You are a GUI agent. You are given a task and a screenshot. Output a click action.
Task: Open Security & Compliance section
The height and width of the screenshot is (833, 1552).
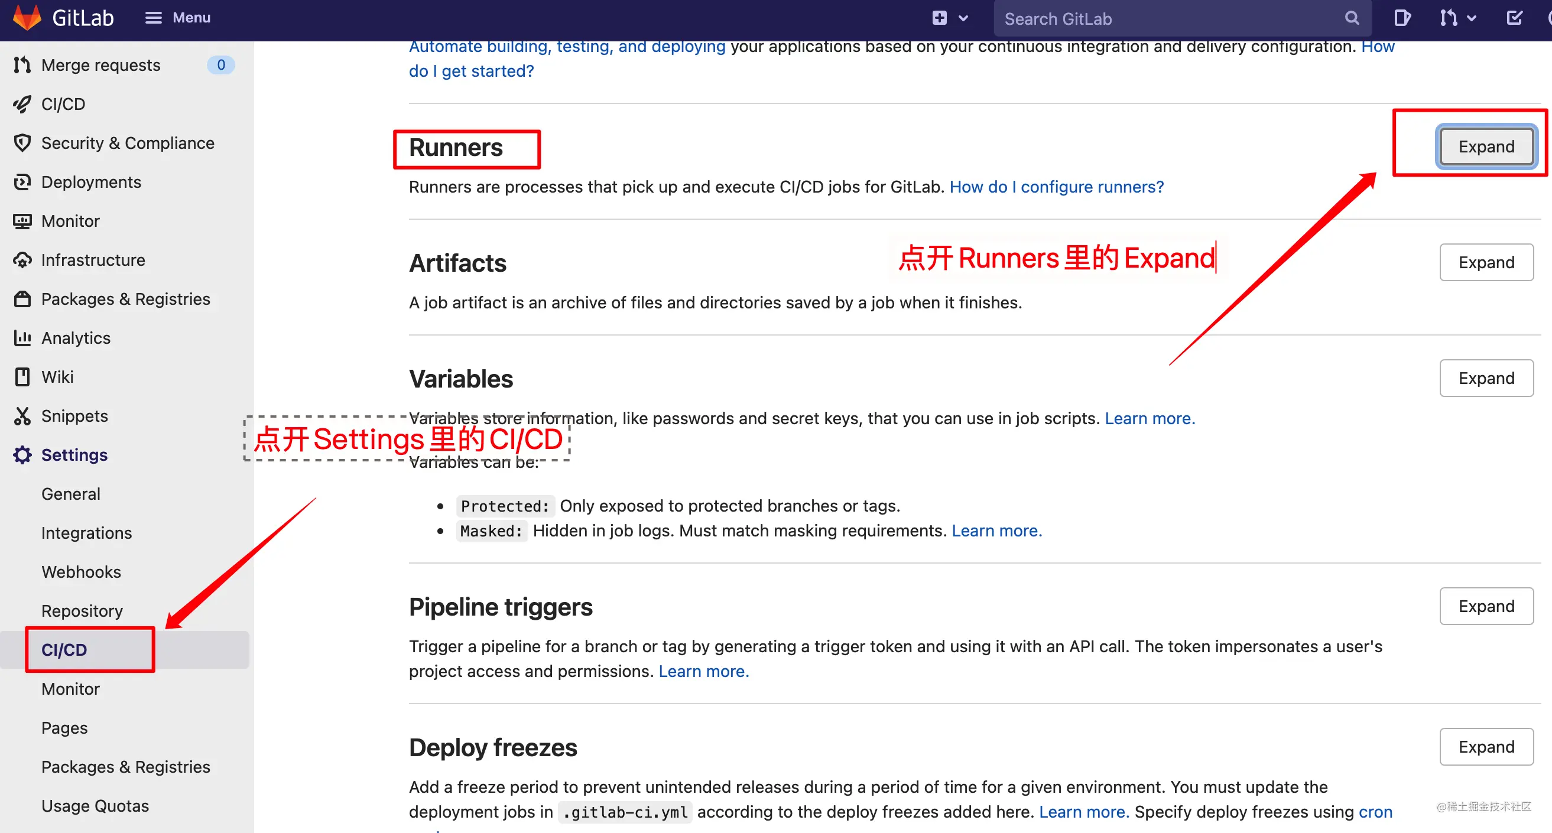[128, 143]
